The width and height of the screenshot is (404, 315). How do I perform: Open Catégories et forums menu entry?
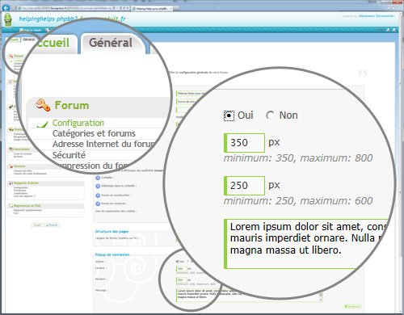tap(94, 133)
